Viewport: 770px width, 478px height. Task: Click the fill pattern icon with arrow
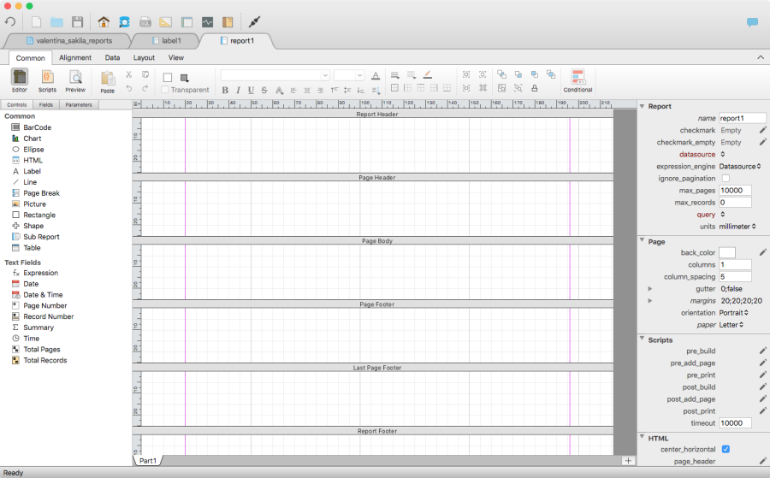(185, 78)
